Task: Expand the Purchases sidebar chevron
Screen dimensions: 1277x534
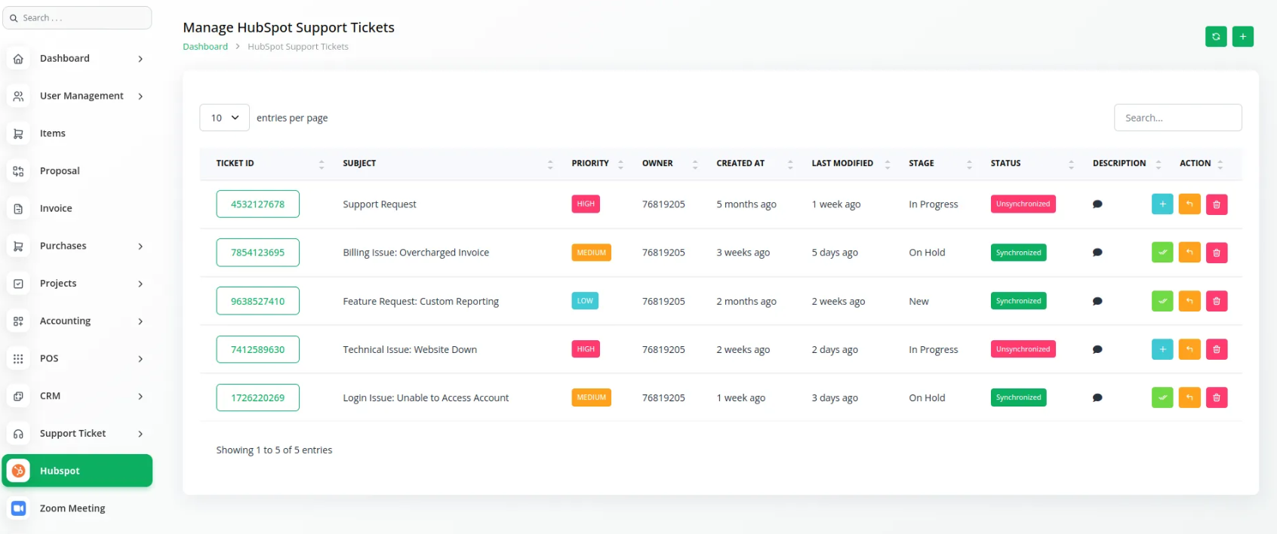Action: (140, 246)
